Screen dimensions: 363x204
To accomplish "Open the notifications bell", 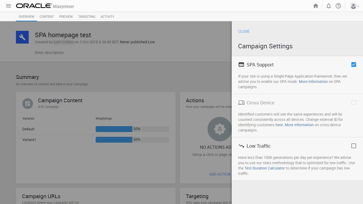I will pos(329,6).
